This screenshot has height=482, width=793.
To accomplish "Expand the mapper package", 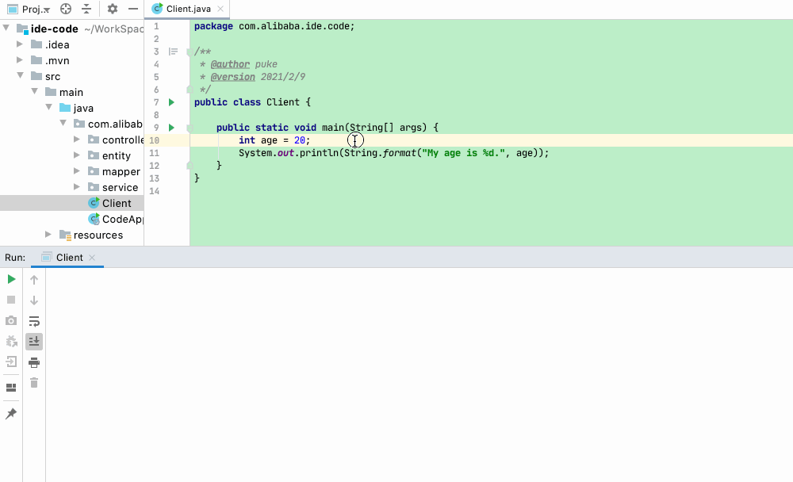I will [x=77, y=171].
